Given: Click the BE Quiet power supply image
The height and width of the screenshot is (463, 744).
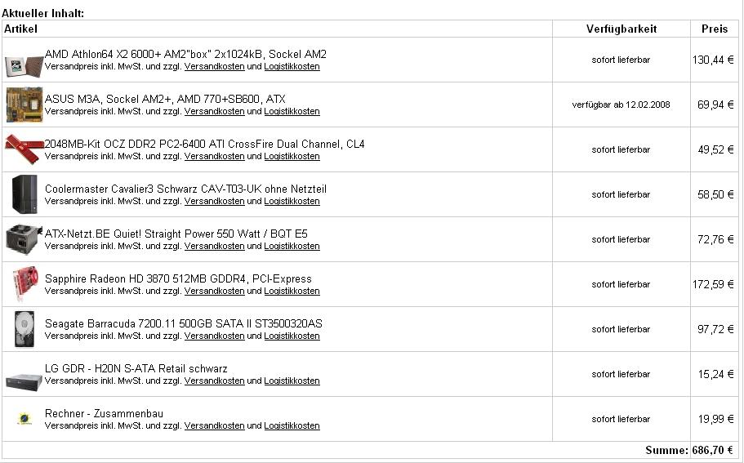Looking at the screenshot, I should pos(25,239).
